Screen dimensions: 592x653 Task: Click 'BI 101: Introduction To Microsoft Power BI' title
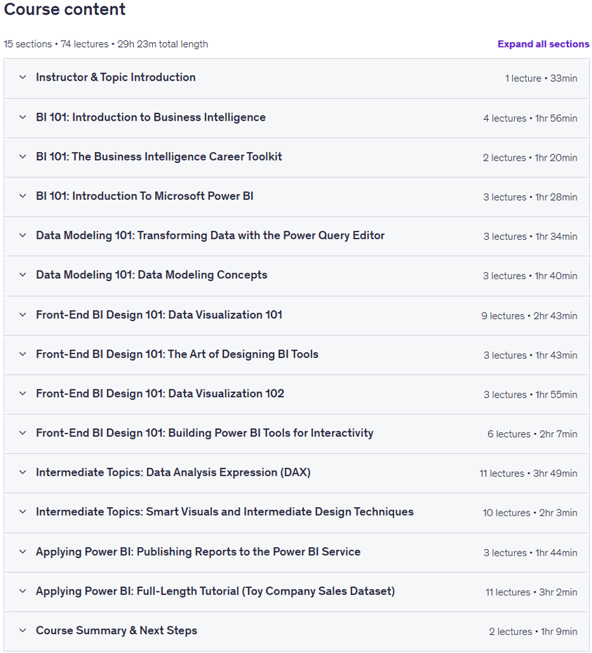pyautogui.click(x=144, y=196)
